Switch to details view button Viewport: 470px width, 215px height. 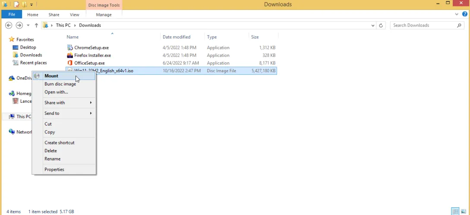pyautogui.click(x=455, y=212)
